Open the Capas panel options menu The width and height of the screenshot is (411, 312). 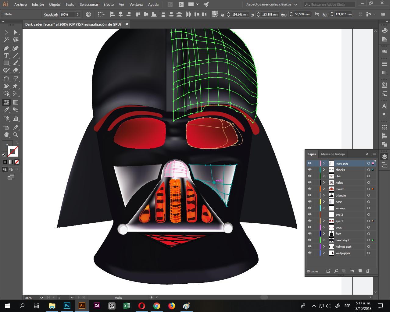click(375, 154)
